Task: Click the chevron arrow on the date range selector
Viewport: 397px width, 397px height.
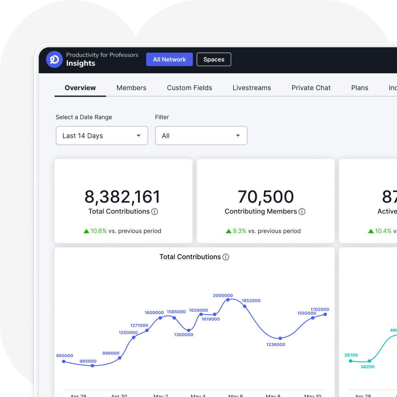Action: pyautogui.click(x=139, y=136)
